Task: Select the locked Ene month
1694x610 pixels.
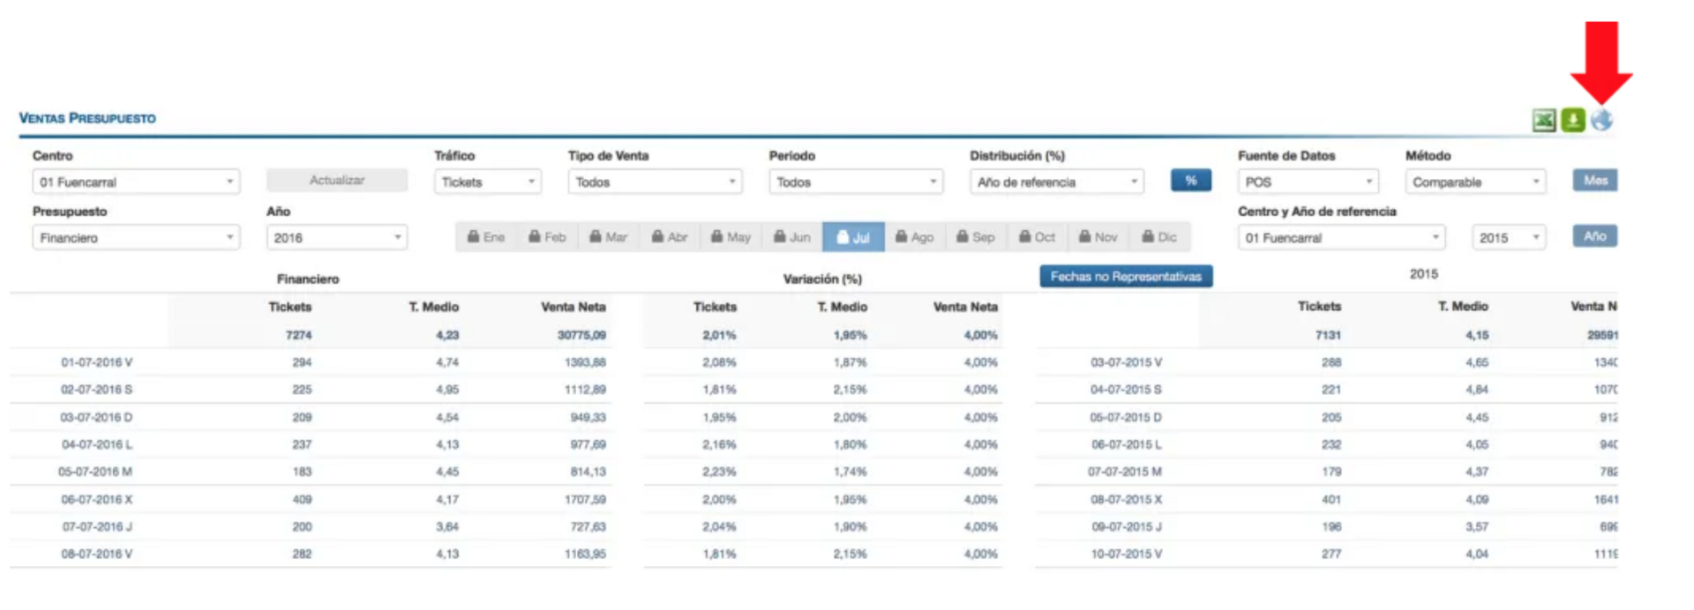Action: [x=486, y=237]
